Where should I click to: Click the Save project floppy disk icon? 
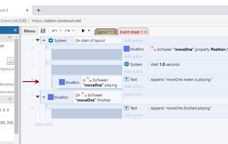point(43,31)
